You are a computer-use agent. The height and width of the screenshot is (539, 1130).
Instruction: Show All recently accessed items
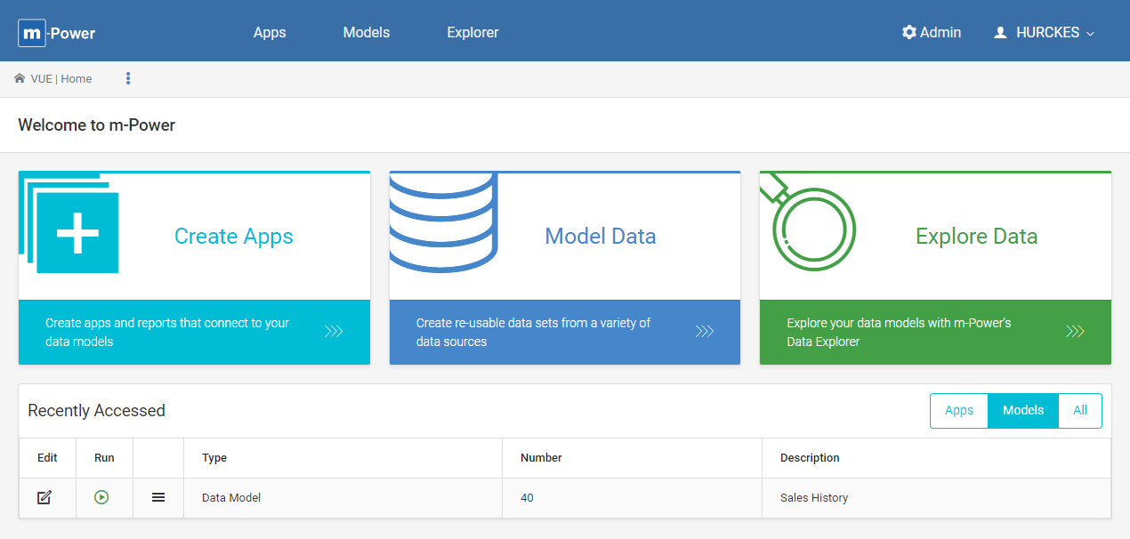1080,411
